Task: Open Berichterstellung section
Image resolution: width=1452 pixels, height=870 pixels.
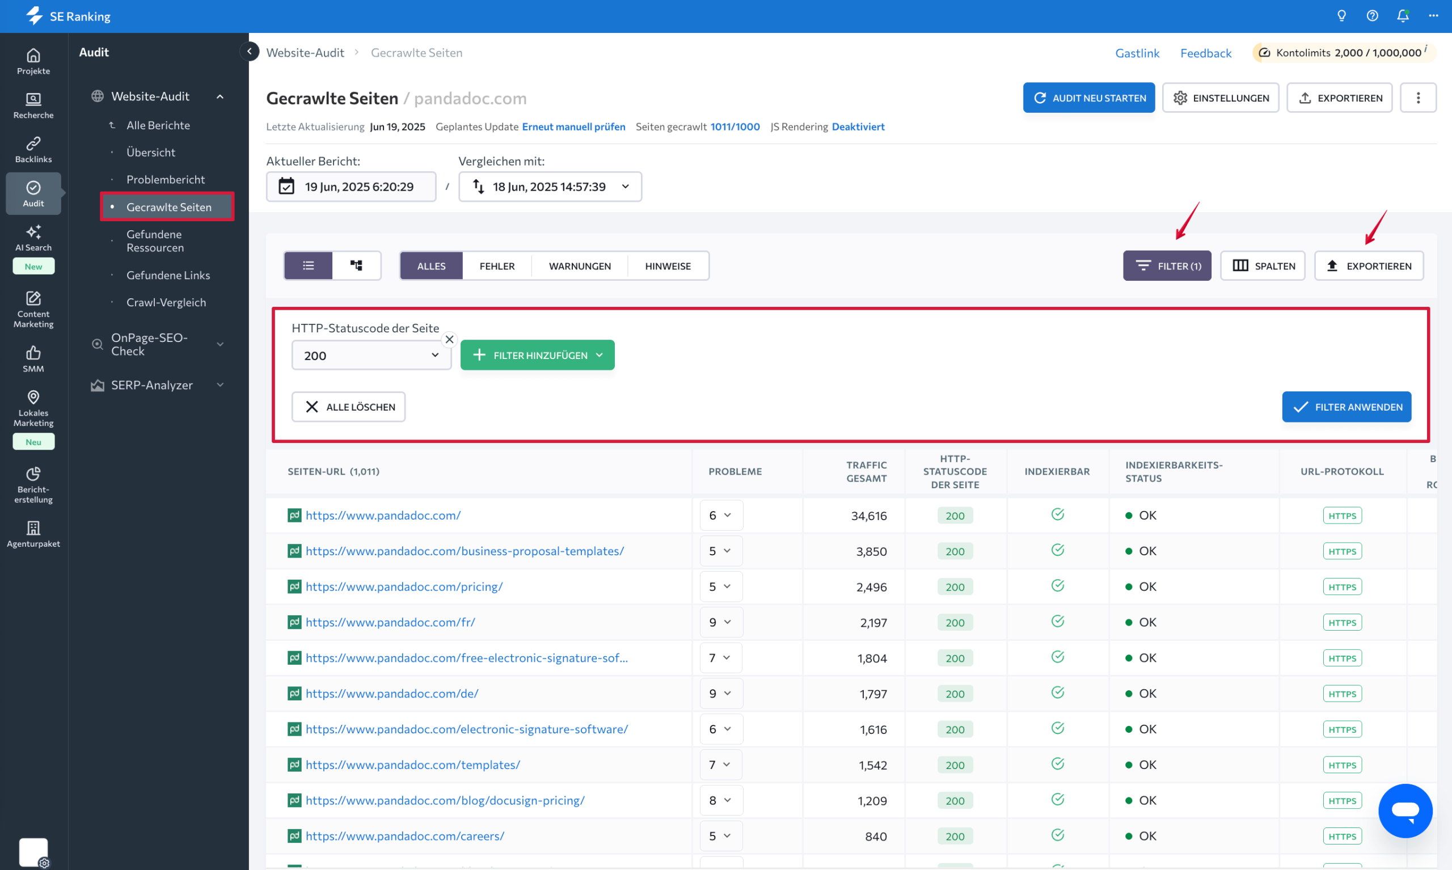Action: click(x=33, y=485)
